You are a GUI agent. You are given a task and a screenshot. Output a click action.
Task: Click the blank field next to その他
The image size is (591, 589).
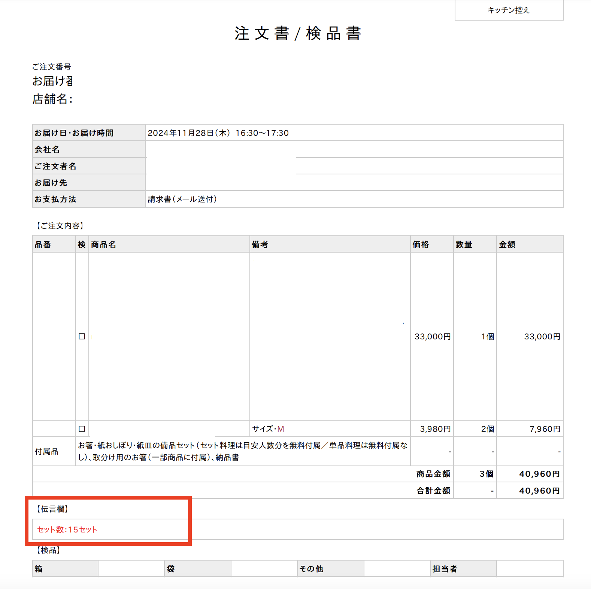tap(397, 569)
